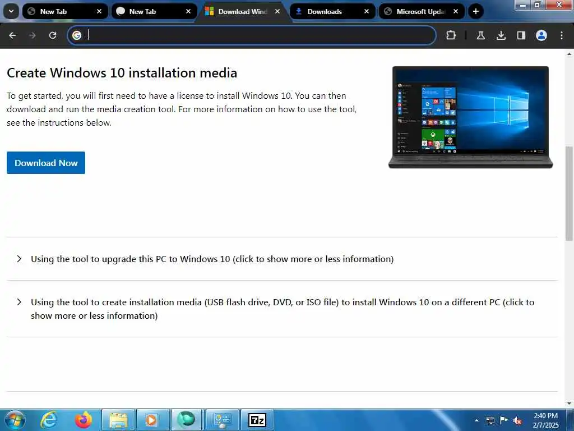
Task: Open the Action Center flag icon
Action: click(504, 420)
